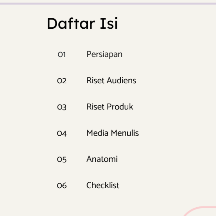Select the Riset Produk entry
The height and width of the screenshot is (216, 216).
pos(110,107)
